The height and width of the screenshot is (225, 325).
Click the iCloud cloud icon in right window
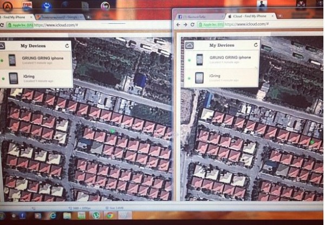point(189,46)
